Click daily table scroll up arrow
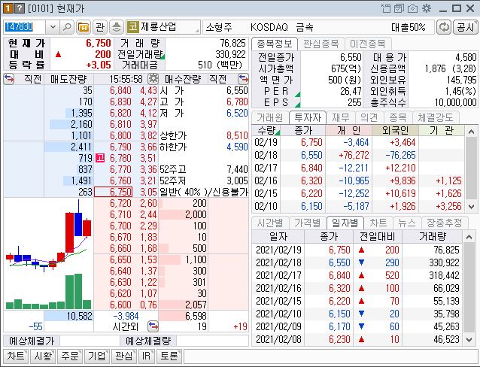This screenshot has width=480, height=367. coord(469,237)
